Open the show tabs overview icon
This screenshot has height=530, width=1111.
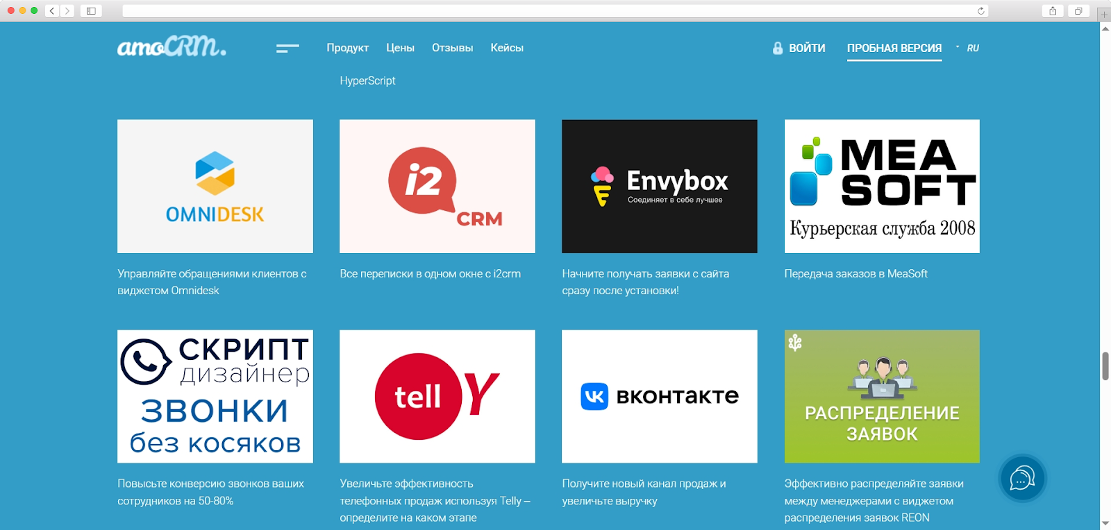(x=1078, y=10)
